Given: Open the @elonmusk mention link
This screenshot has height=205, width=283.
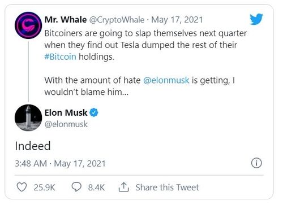Looking at the screenshot, I should 166,80.
